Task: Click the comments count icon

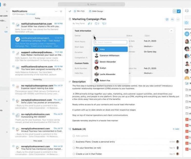Action: pyautogui.click(x=97, y=24)
